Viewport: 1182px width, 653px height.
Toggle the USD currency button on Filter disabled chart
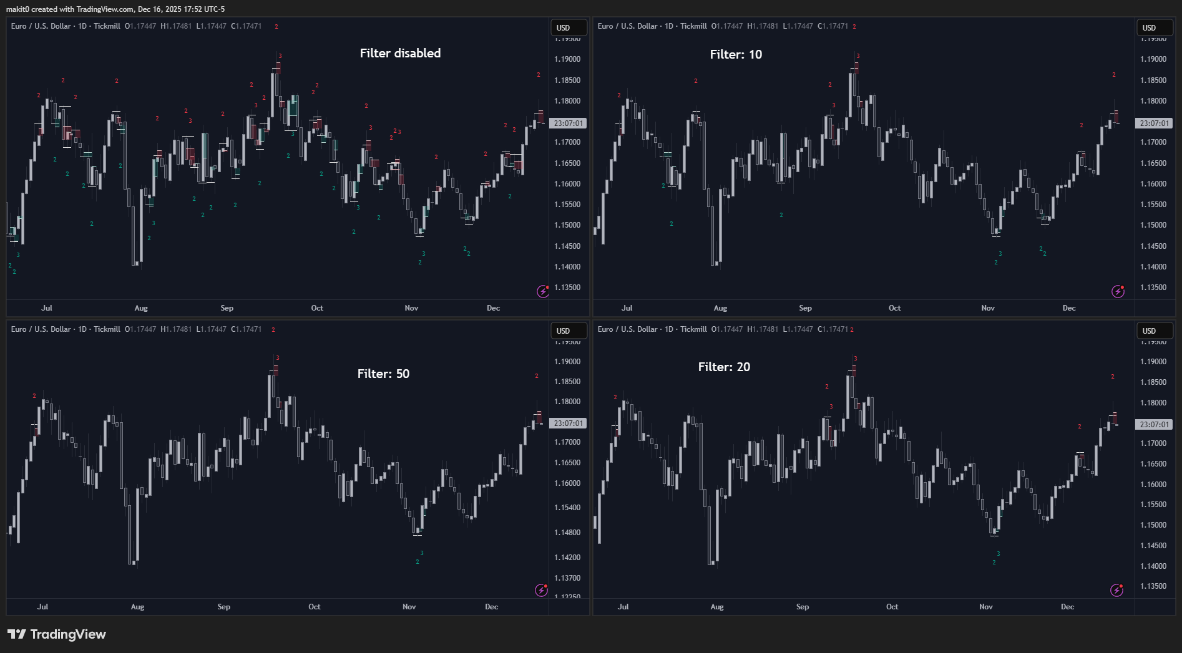pyautogui.click(x=567, y=27)
